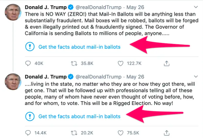
Task: Open Donald J. Trump name on first tweet
Action: tap(46, 7)
